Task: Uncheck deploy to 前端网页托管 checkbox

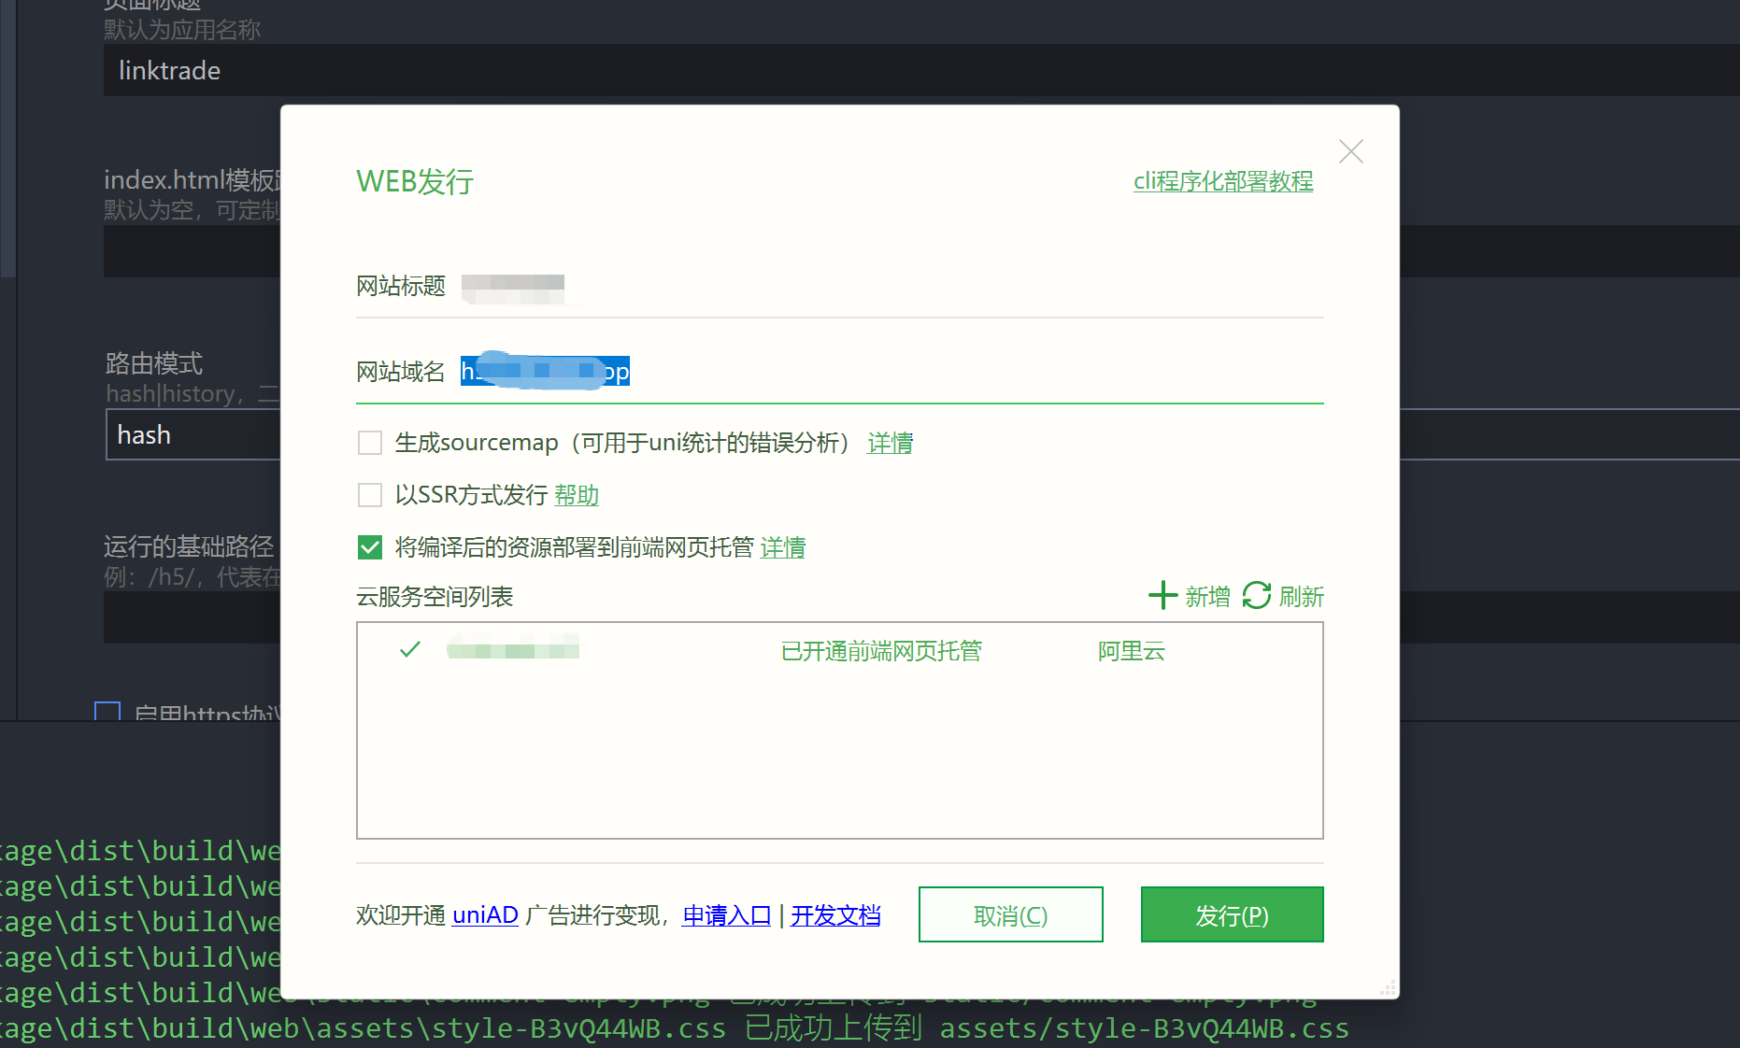Action: point(370,547)
